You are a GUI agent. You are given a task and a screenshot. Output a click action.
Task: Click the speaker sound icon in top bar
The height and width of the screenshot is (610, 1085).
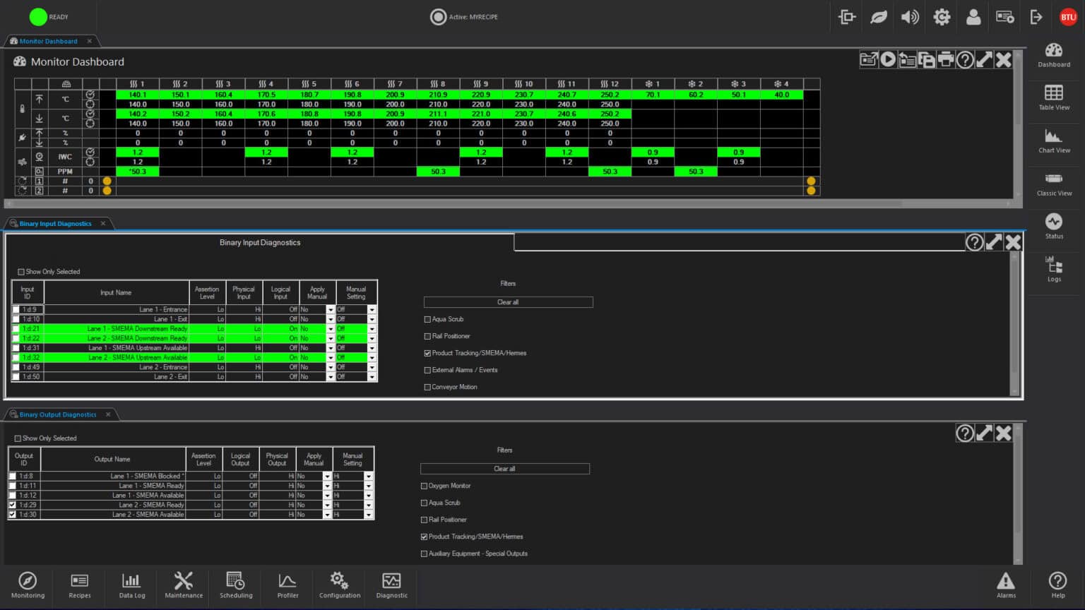pyautogui.click(x=910, y=17)
